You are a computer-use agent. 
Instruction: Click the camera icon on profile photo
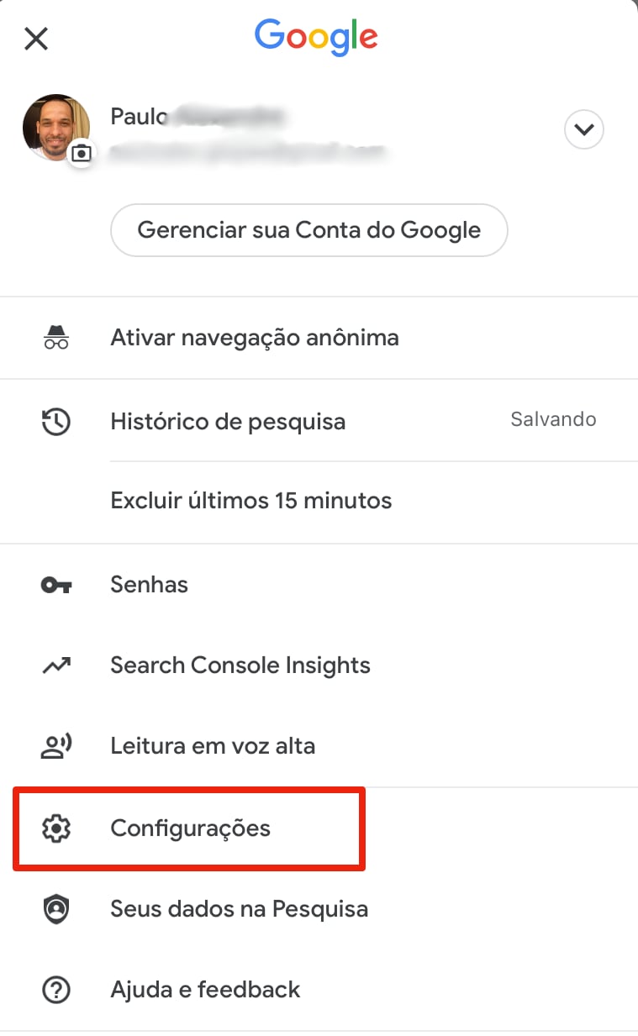click(x=82, y=154)
